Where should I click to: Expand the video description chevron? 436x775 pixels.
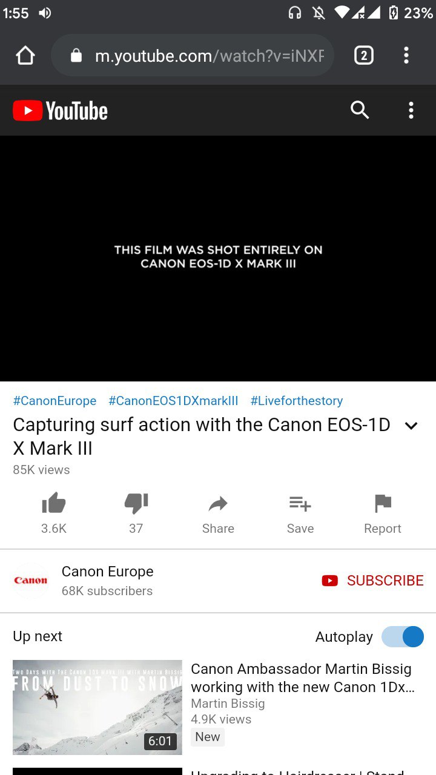tap(411, 426)
